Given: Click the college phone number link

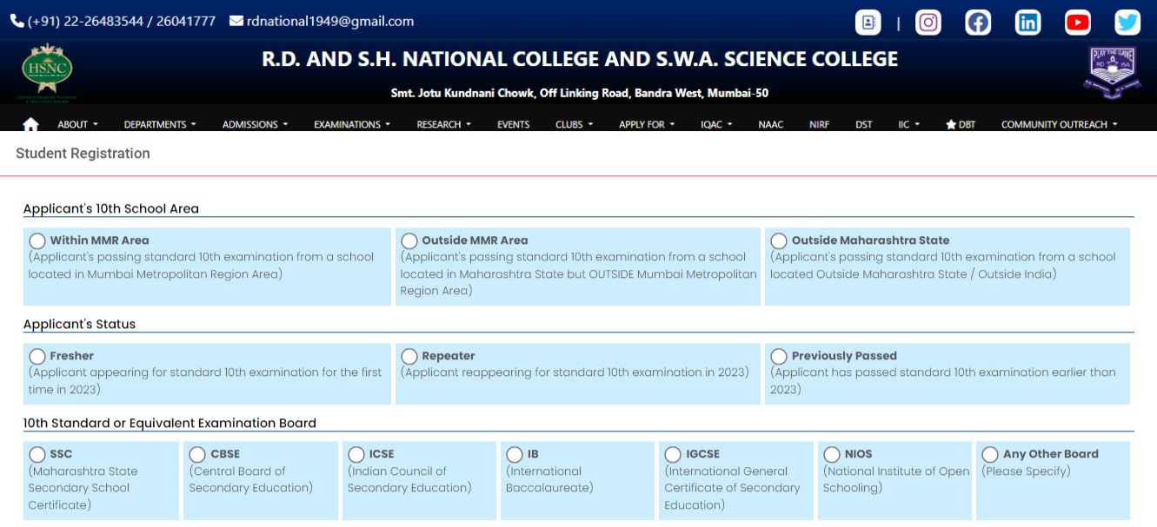Looking at the screenshot, I should [x=122, y=21].
